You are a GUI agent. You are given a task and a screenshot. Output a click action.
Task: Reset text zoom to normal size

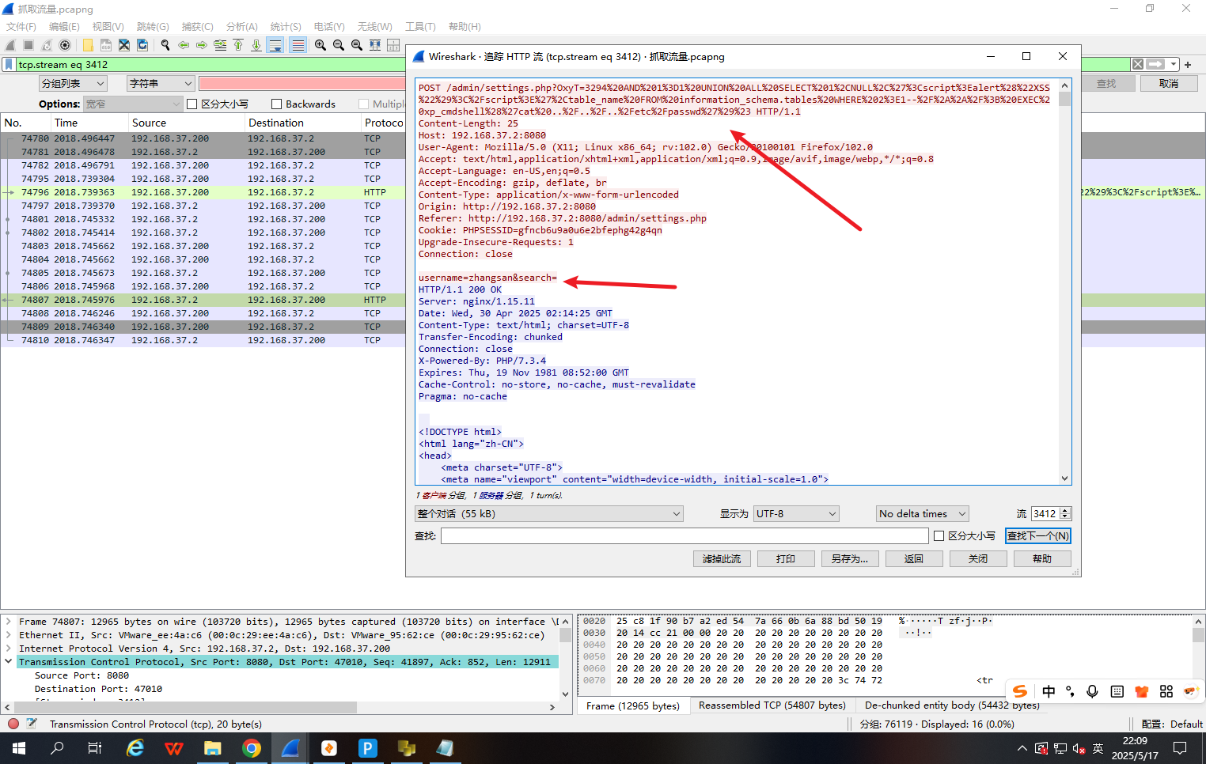[357, 45]
